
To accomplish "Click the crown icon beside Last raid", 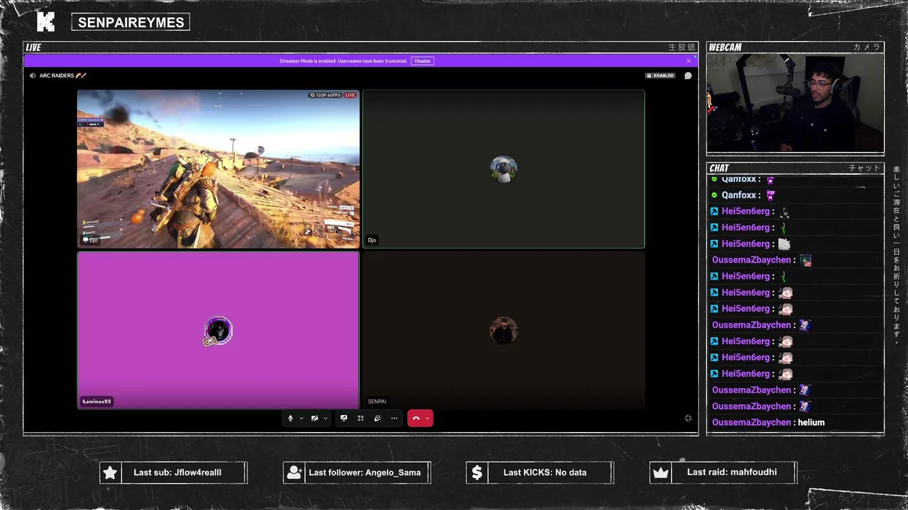I will point(660,472).
